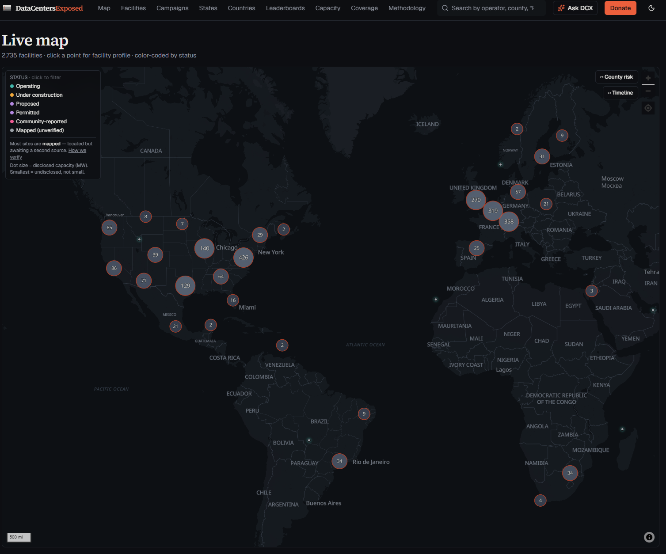
Task: Click the 500 mi scale bar
Action: pyautogui.click(x=19, y=537)
